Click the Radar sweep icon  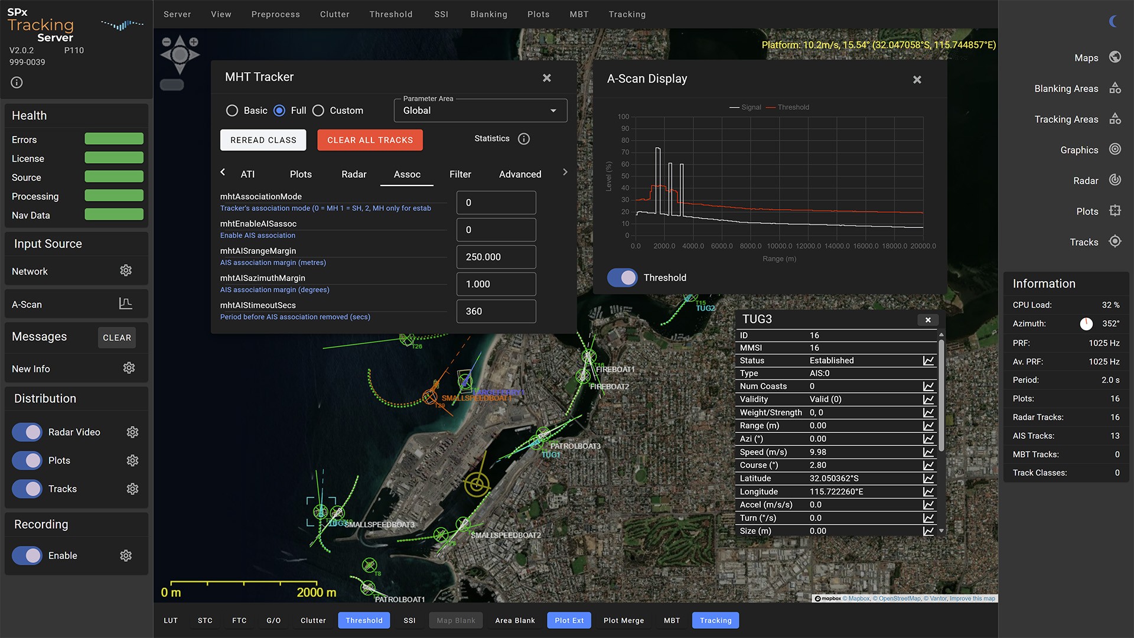(1115, 180)
